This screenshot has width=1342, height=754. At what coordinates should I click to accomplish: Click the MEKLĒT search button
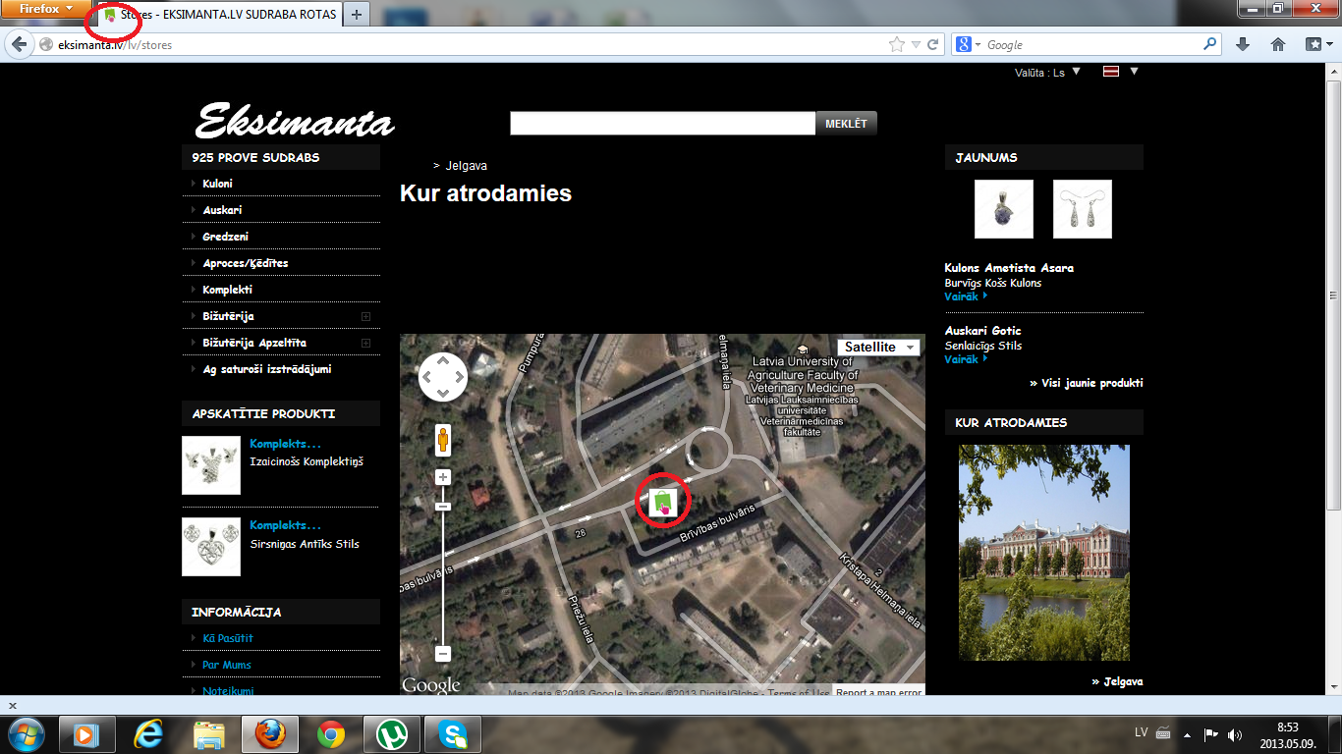[x=847, y=124]
